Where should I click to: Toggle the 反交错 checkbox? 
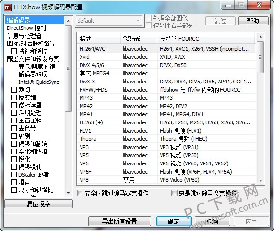click(14, 97)
